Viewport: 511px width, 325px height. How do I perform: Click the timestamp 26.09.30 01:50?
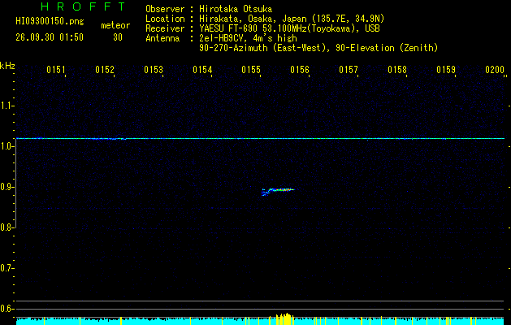[x=50, y=37]
